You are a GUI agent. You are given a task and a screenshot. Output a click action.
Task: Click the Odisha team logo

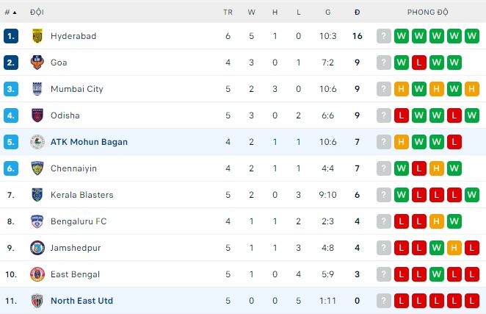point(37,115)
